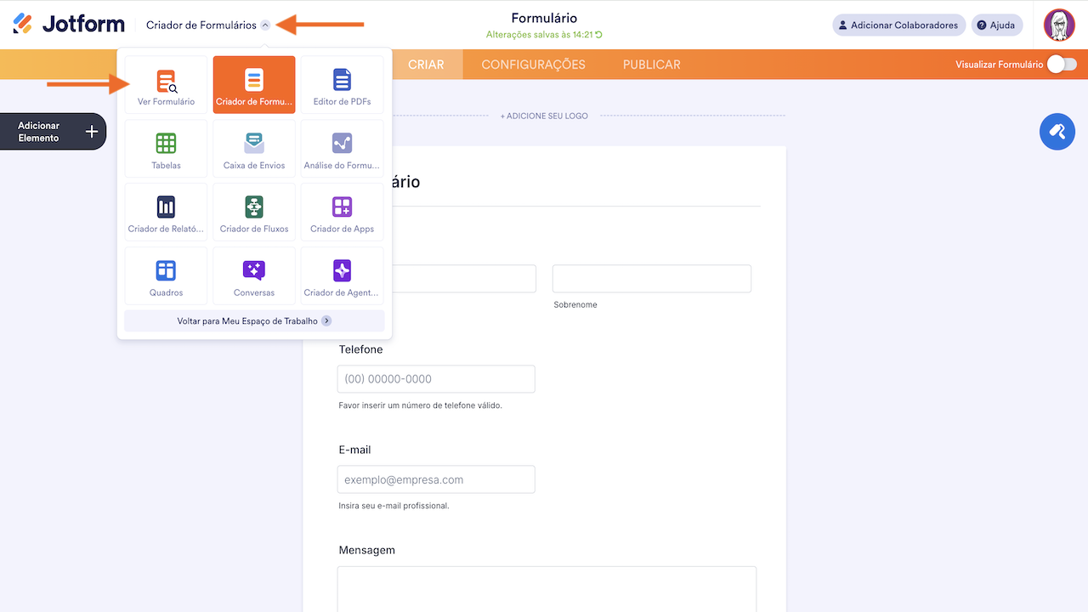Open the form designer paint roller button

pyautogui.click(x=1057, y=132)
